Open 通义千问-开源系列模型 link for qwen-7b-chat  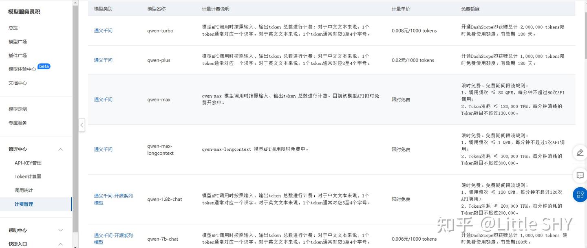tap(113, 239)
